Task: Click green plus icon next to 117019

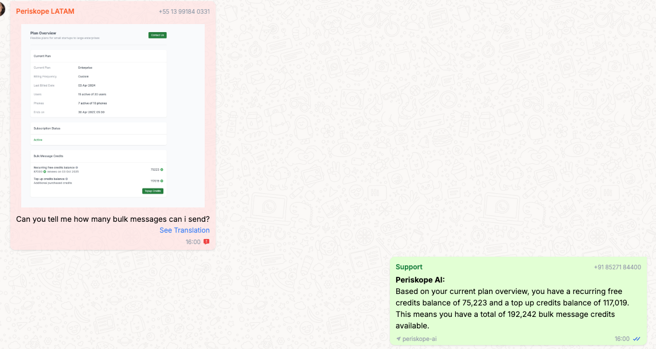Action: tap(162, 181)
